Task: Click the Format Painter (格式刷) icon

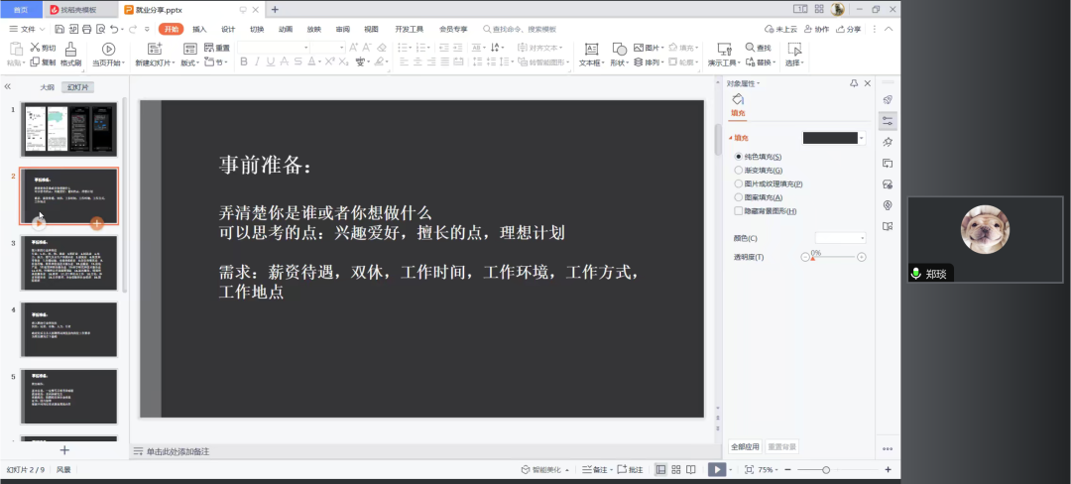Action: (70, 49)
